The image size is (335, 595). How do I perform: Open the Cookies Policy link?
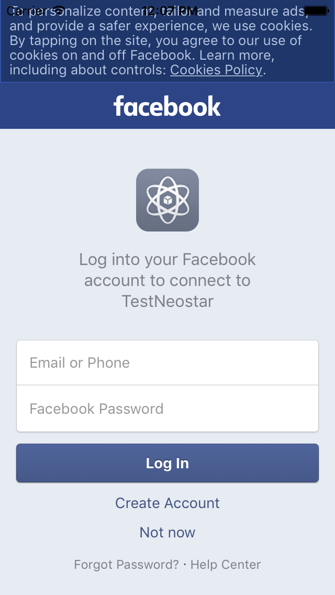(x=216, y=70)
